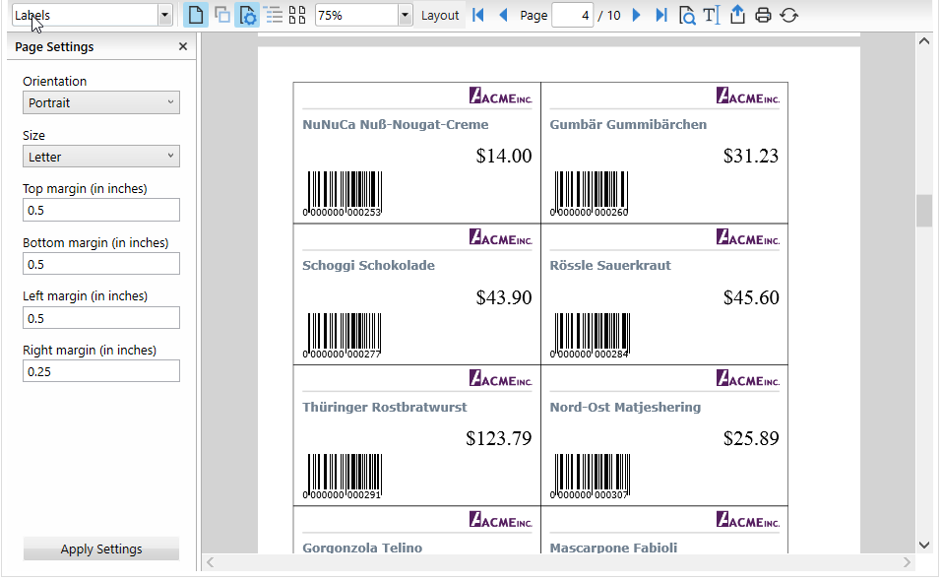The image size is (942, 581).
Task: Show page thumbnails grid icon
Action: 297,15
